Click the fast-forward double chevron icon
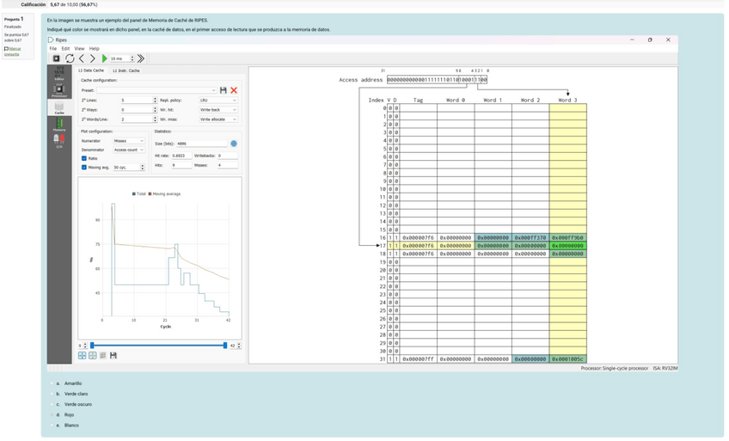Screen dimensions: 729x441 tap(141, 58)
